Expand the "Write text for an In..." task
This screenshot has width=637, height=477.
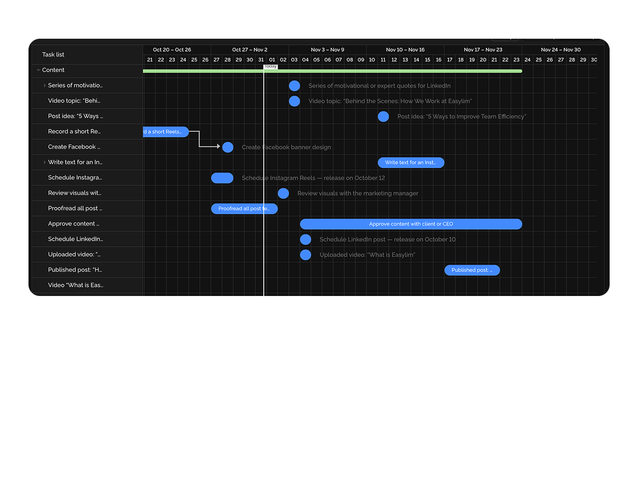click(x=44, y=162)
